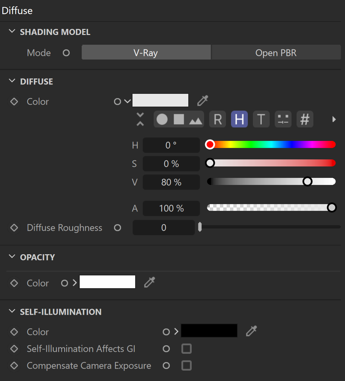Show hex color input with # icon
Screen dimensions: 345x381
pyautogui.click(x=305, y=119)
